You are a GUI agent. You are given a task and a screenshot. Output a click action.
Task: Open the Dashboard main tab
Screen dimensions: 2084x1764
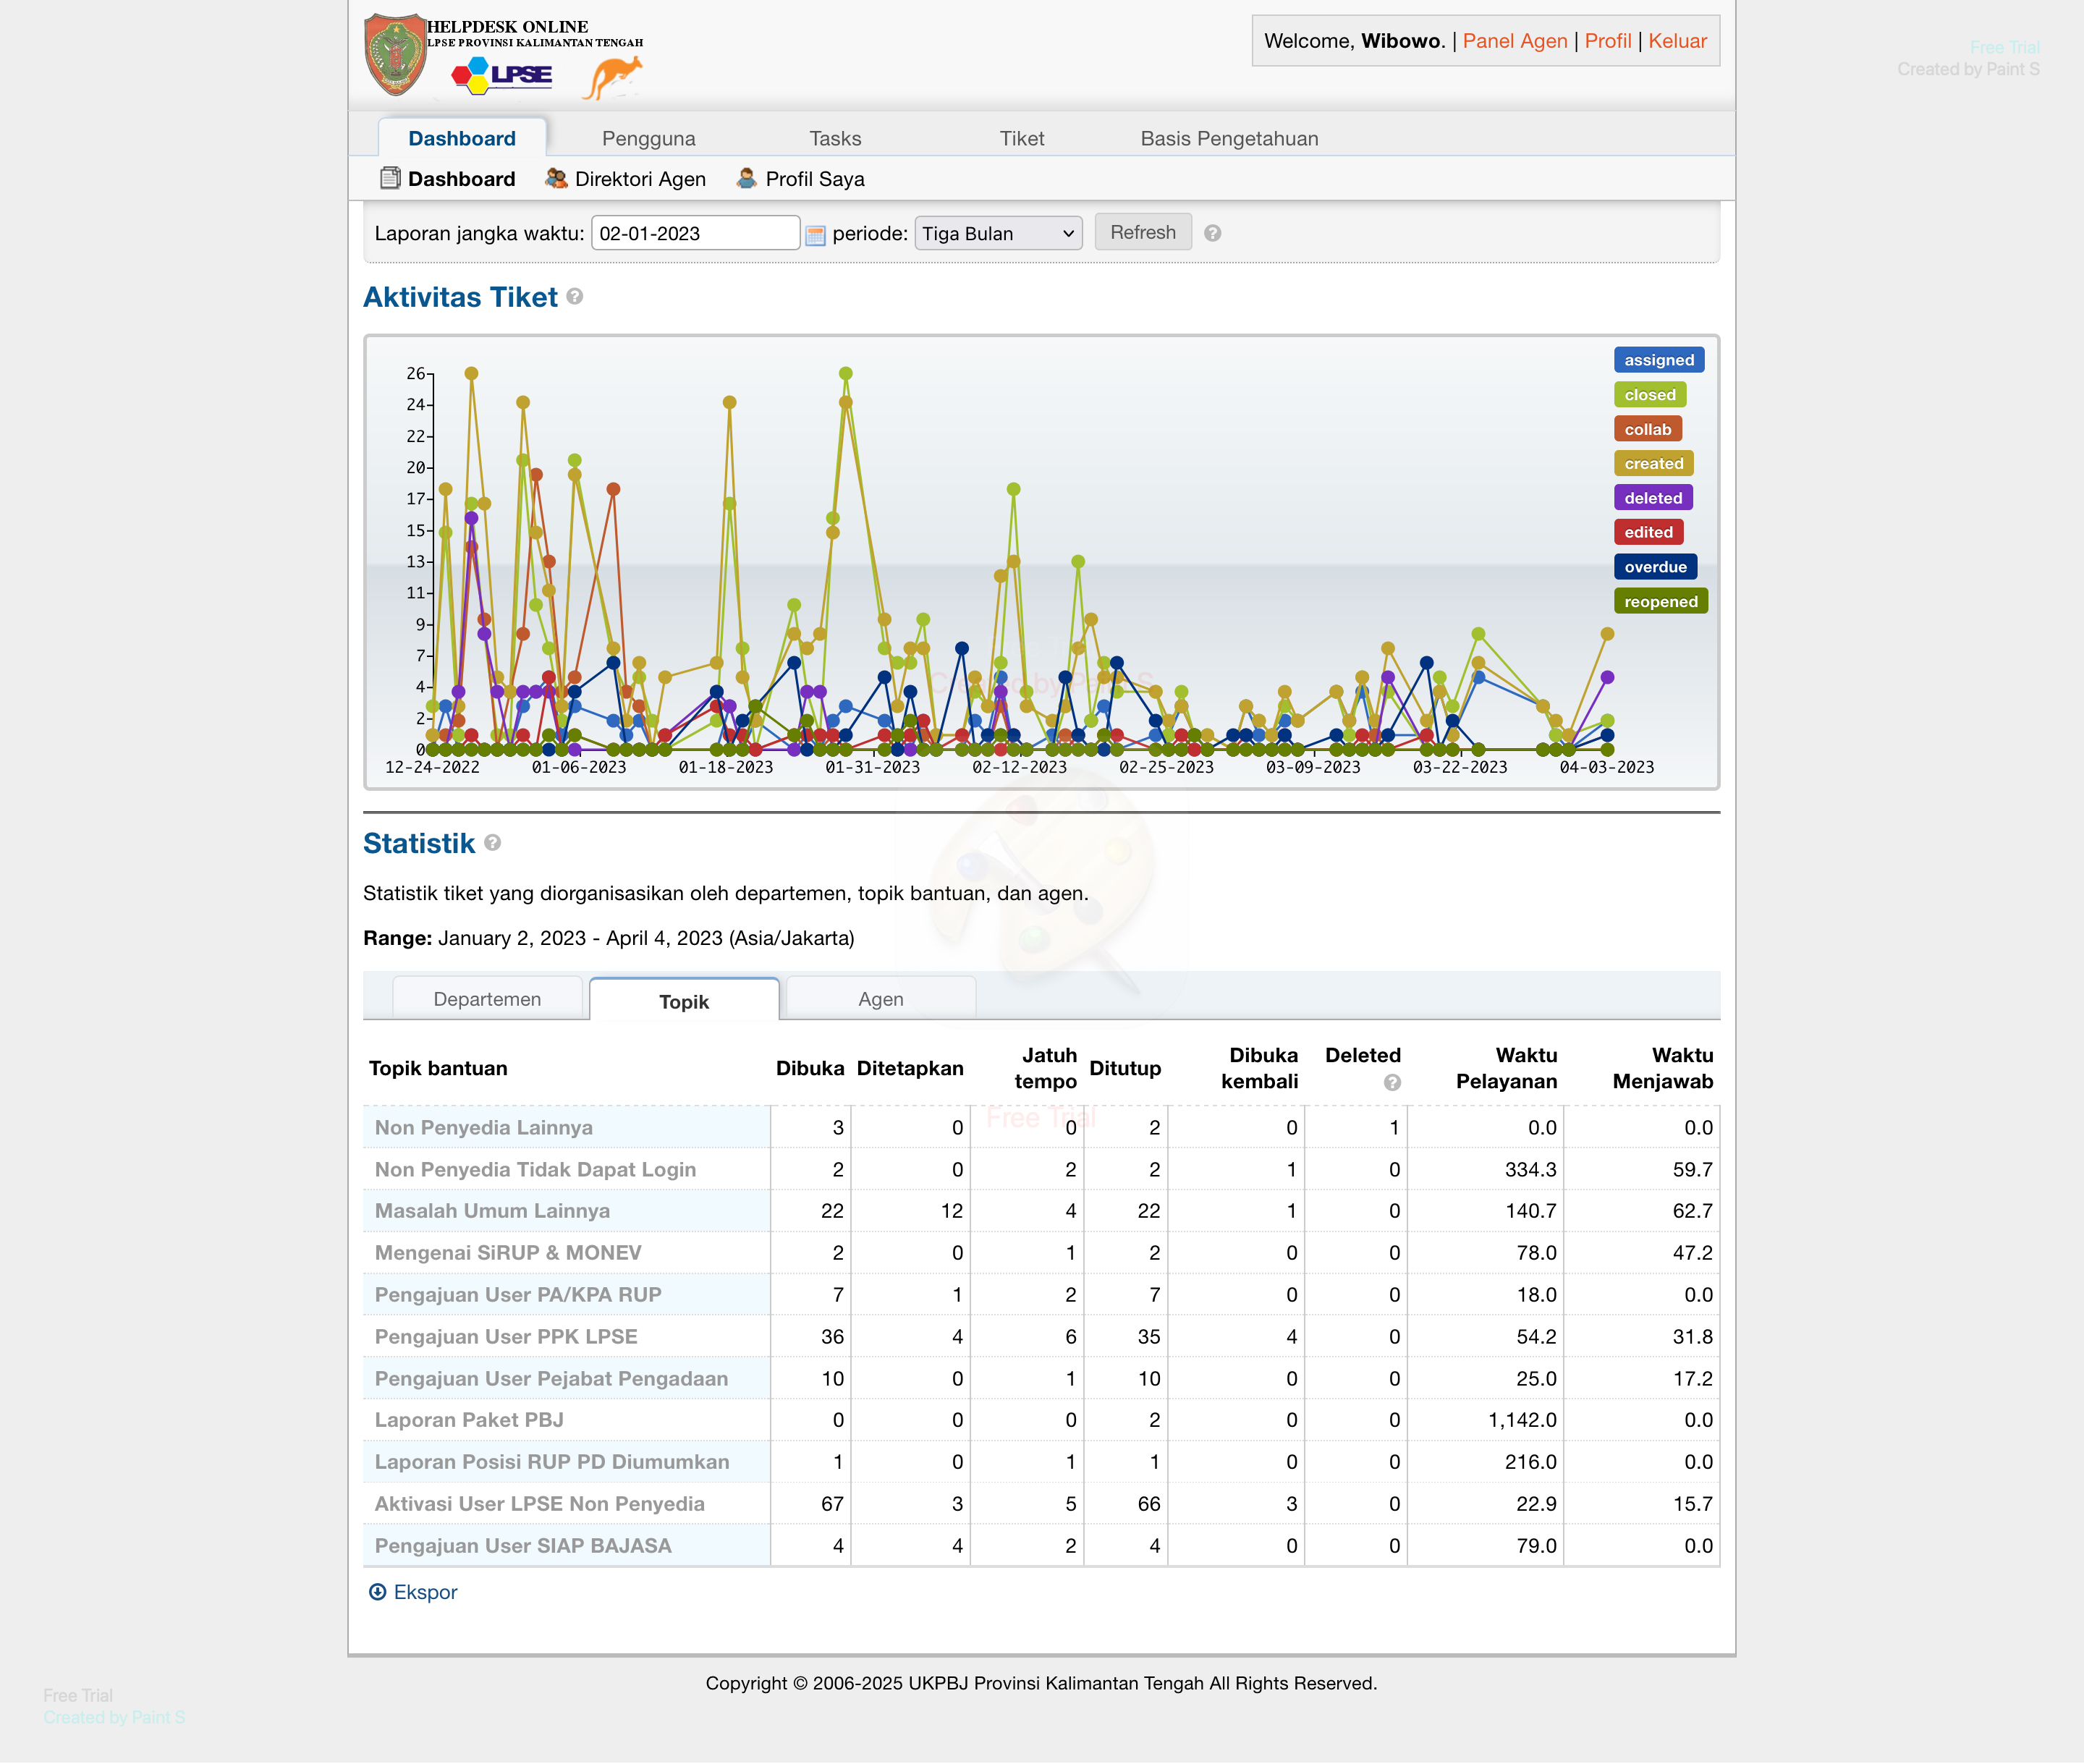click(462, 138)
